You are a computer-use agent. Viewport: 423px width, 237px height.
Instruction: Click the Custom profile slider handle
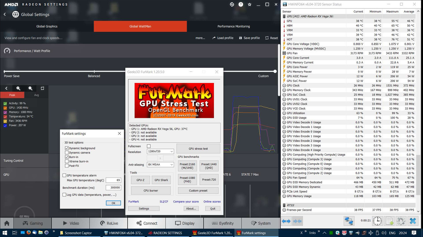tap(275, 71)
